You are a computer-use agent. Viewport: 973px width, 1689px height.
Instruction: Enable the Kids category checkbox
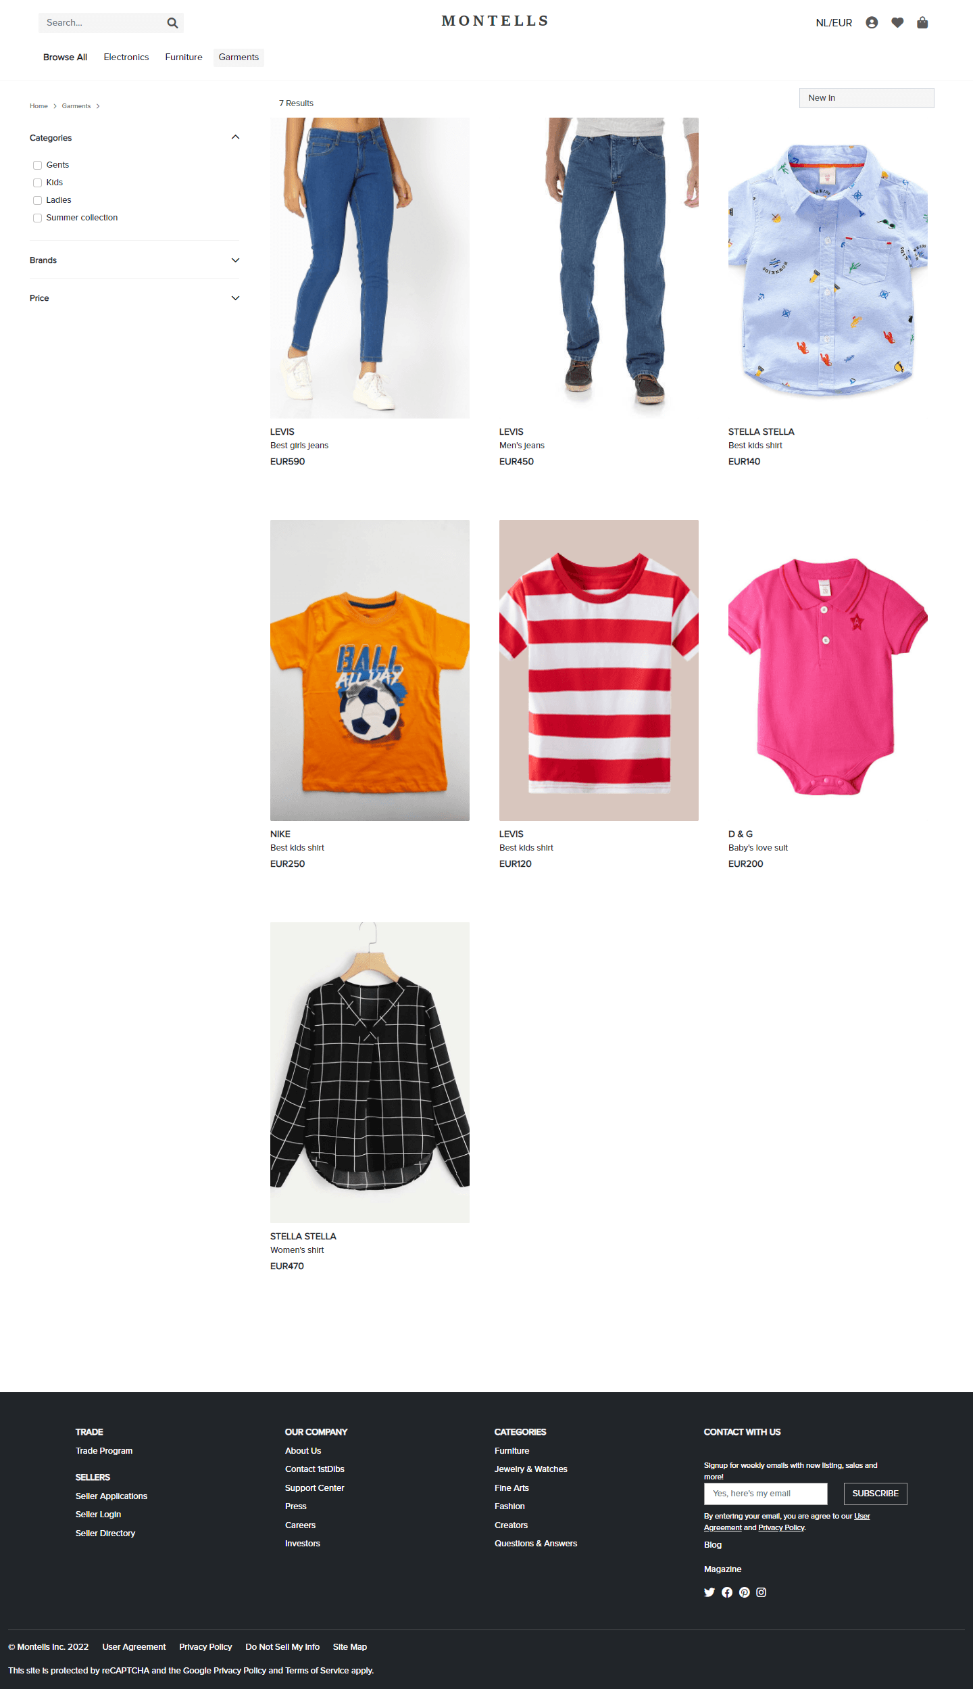click(x=38, y=183)
